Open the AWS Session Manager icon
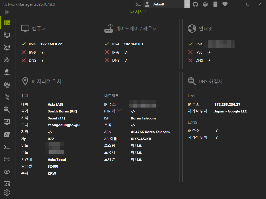 [6, 159]
